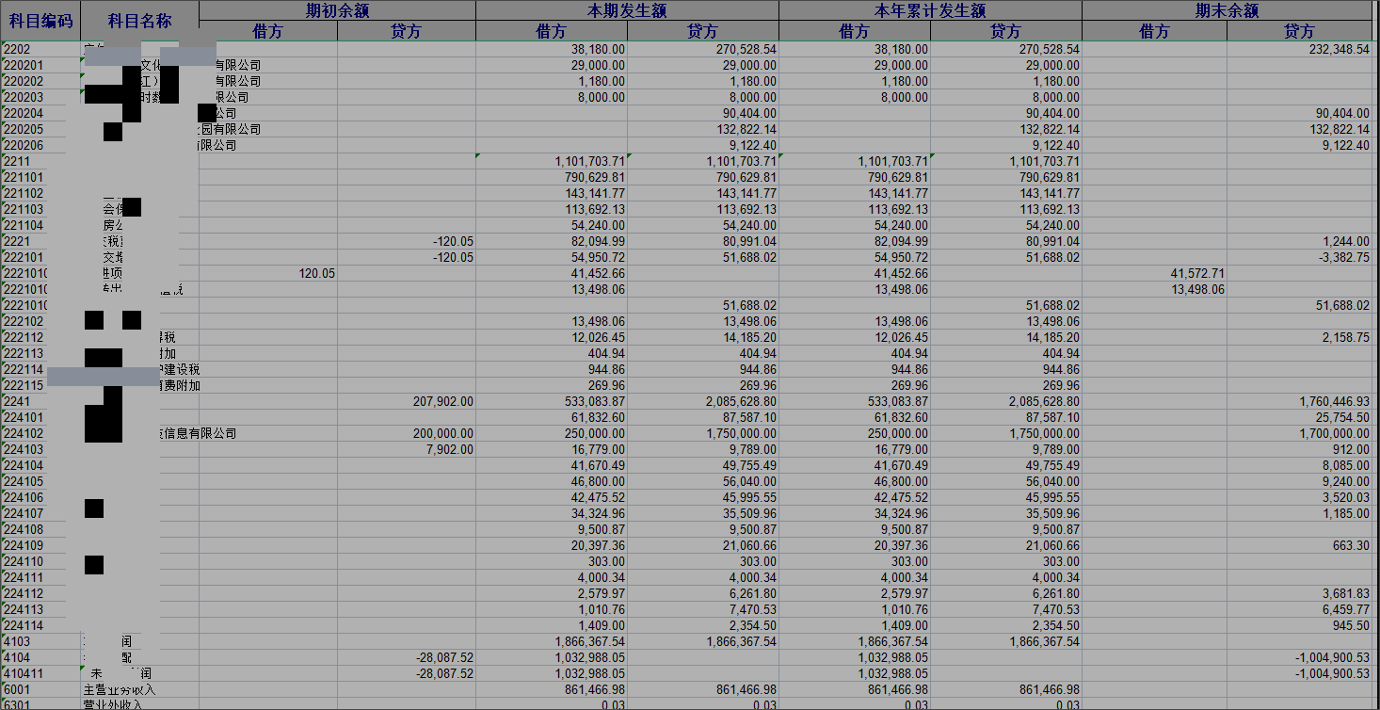The width and height of the screenshot is (1380, 710).
Task: Click ending balance cell 1,760,446.93
Action: (x=1300, y=401)
